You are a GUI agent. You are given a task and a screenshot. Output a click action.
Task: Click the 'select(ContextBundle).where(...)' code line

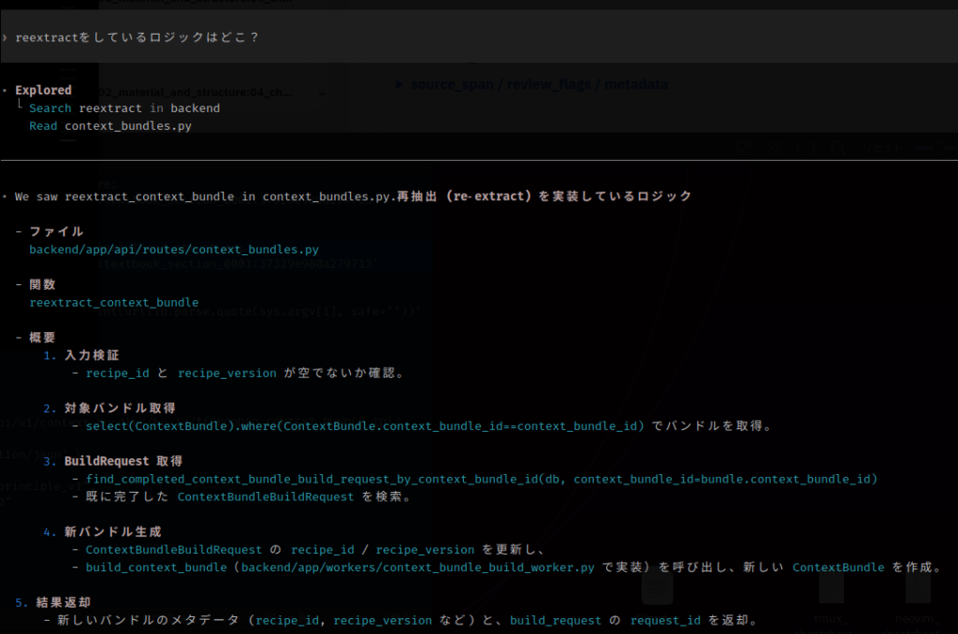365,425
